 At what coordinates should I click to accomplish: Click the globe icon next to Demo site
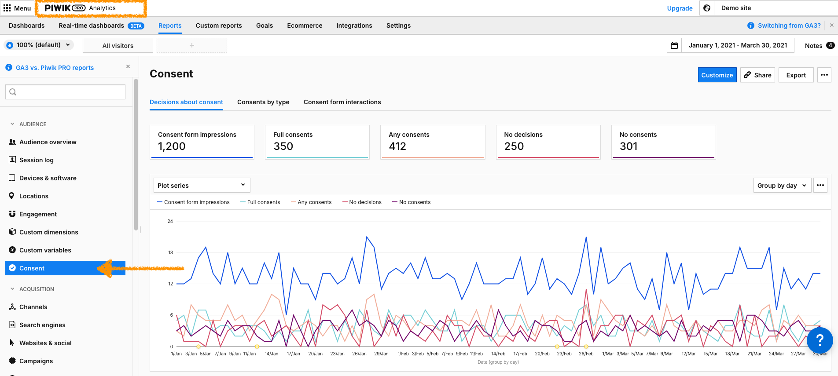click(707, 8)
